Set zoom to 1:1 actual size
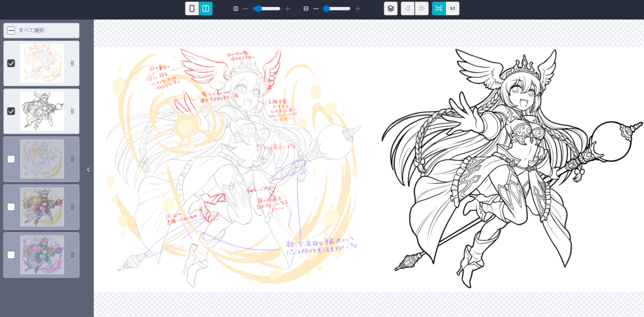The width and height of the screenshot is (644, 317). pyautogui.click(x=453, y=9)
